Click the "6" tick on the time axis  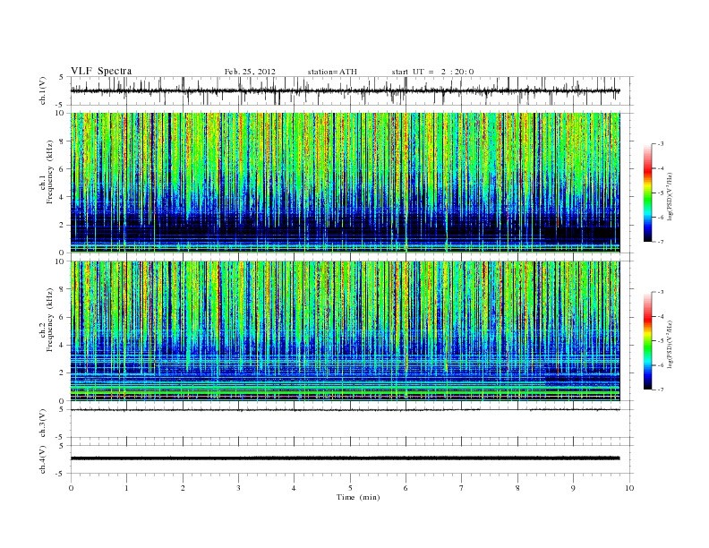click(x=406, y=488)
